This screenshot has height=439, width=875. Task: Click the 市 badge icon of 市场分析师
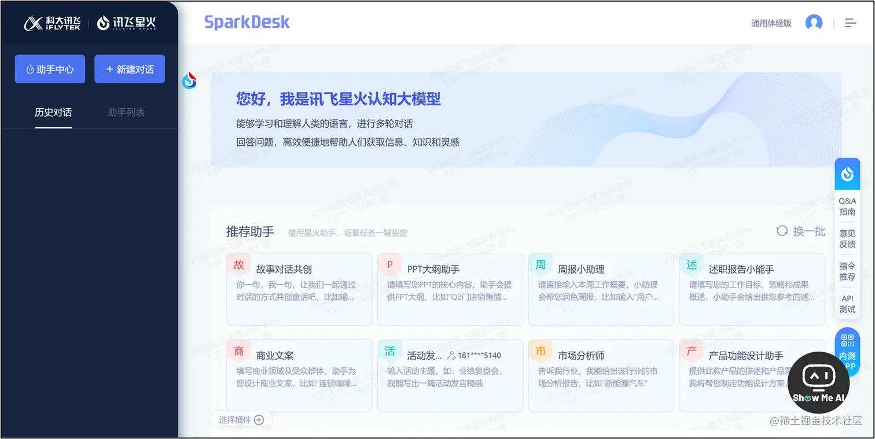[541, 351]
